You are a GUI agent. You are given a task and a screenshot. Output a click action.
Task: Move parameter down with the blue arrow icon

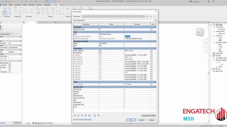[x=90, y=115]
